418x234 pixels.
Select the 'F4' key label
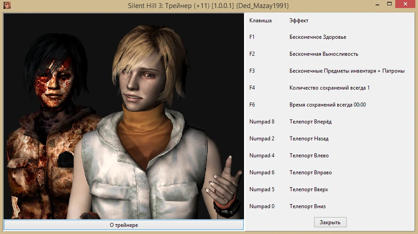click(252, 88)
